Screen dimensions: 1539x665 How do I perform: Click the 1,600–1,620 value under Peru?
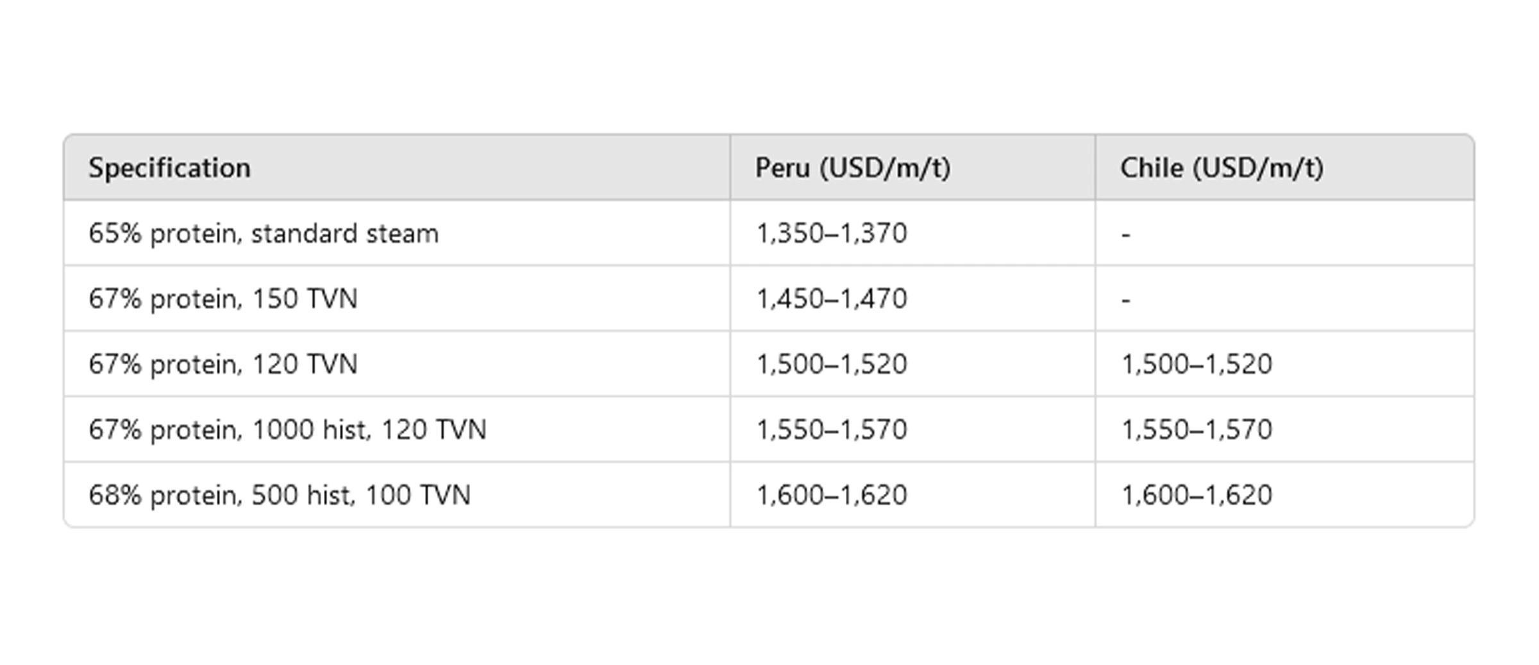832,495
